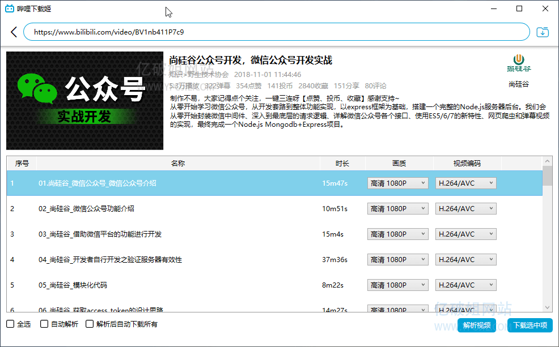Viewport: 559px width, 347px height.
Task: Open the download manager icon
Action: pos(543,32)
